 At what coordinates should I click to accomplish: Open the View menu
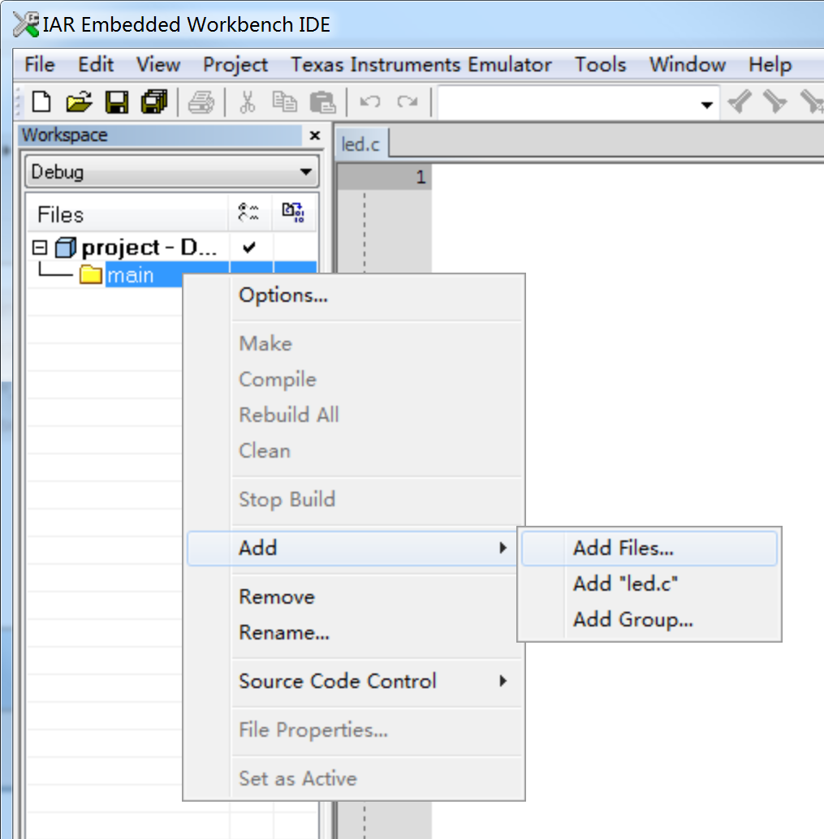click(x=158, y=65)
